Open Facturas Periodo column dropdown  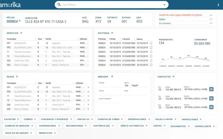pos(108,39)
